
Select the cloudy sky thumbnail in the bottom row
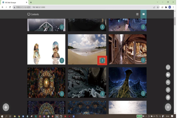point(128,108)
